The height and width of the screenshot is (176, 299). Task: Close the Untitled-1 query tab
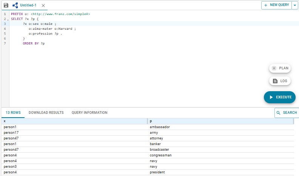click(43, 6)
